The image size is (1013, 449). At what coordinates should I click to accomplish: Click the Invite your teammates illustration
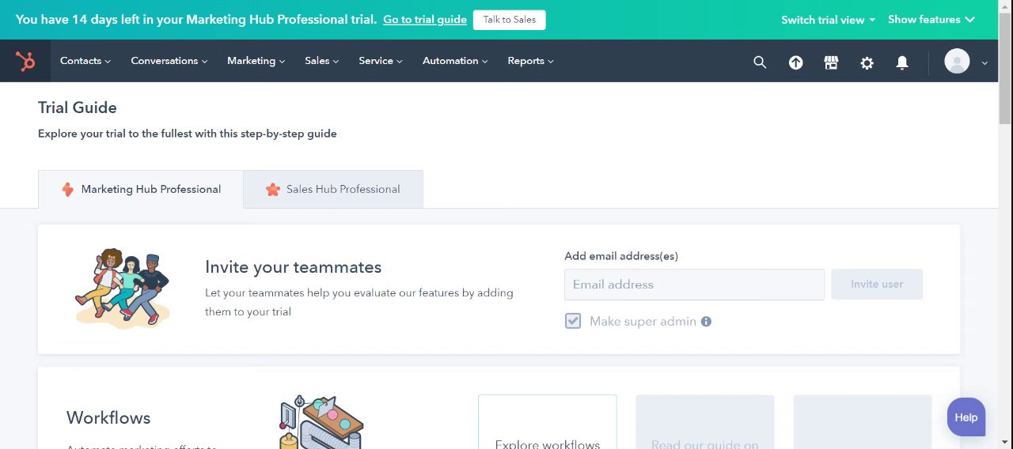tap(123, 289)
